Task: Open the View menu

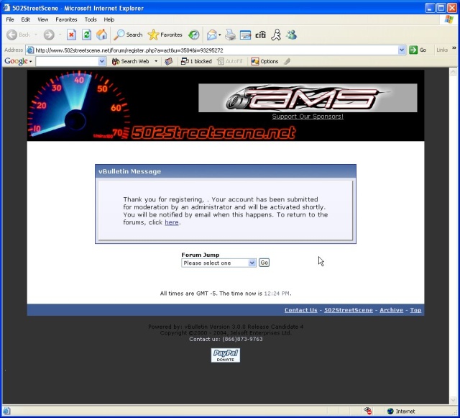Action: click(43, 19)
